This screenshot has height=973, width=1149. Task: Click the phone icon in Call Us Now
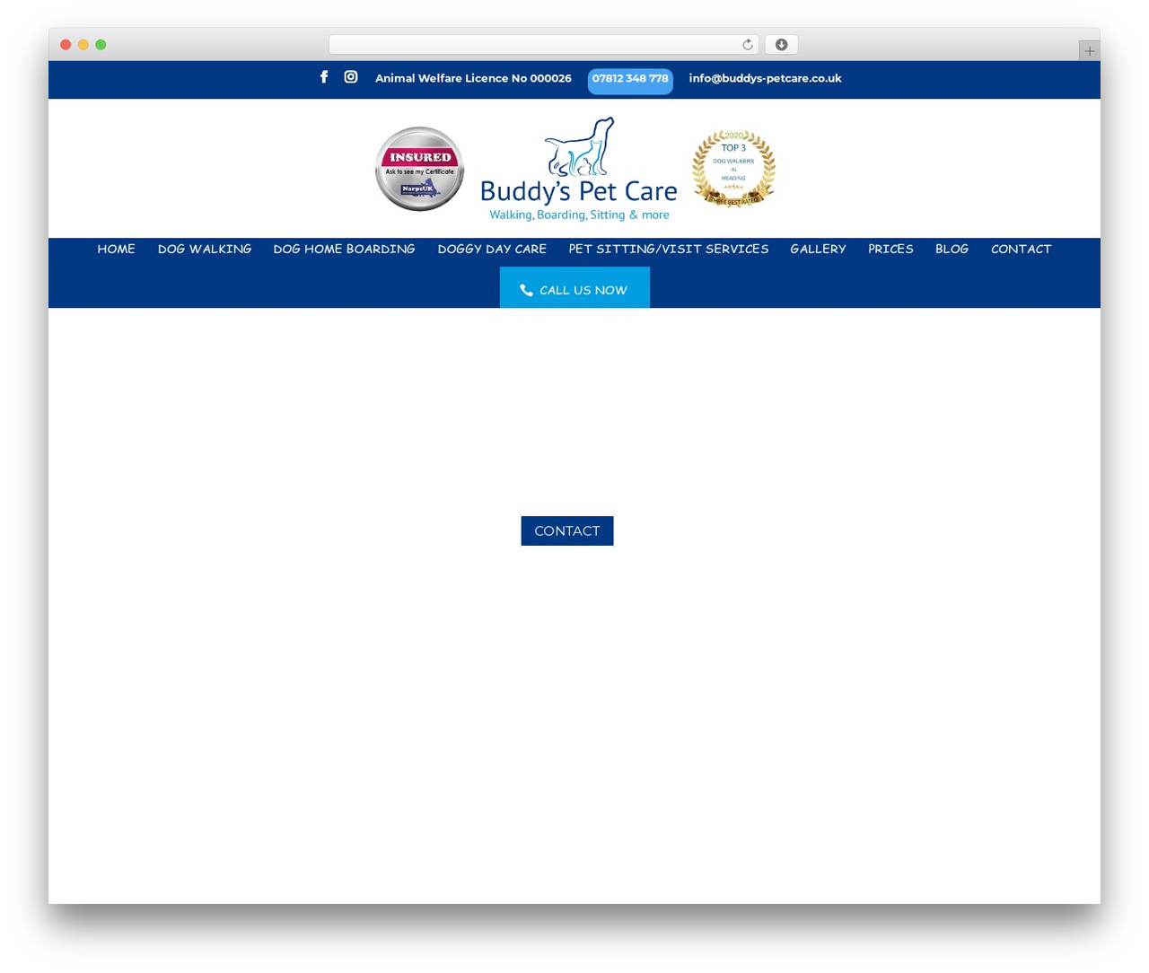click(x=526, y=290)
